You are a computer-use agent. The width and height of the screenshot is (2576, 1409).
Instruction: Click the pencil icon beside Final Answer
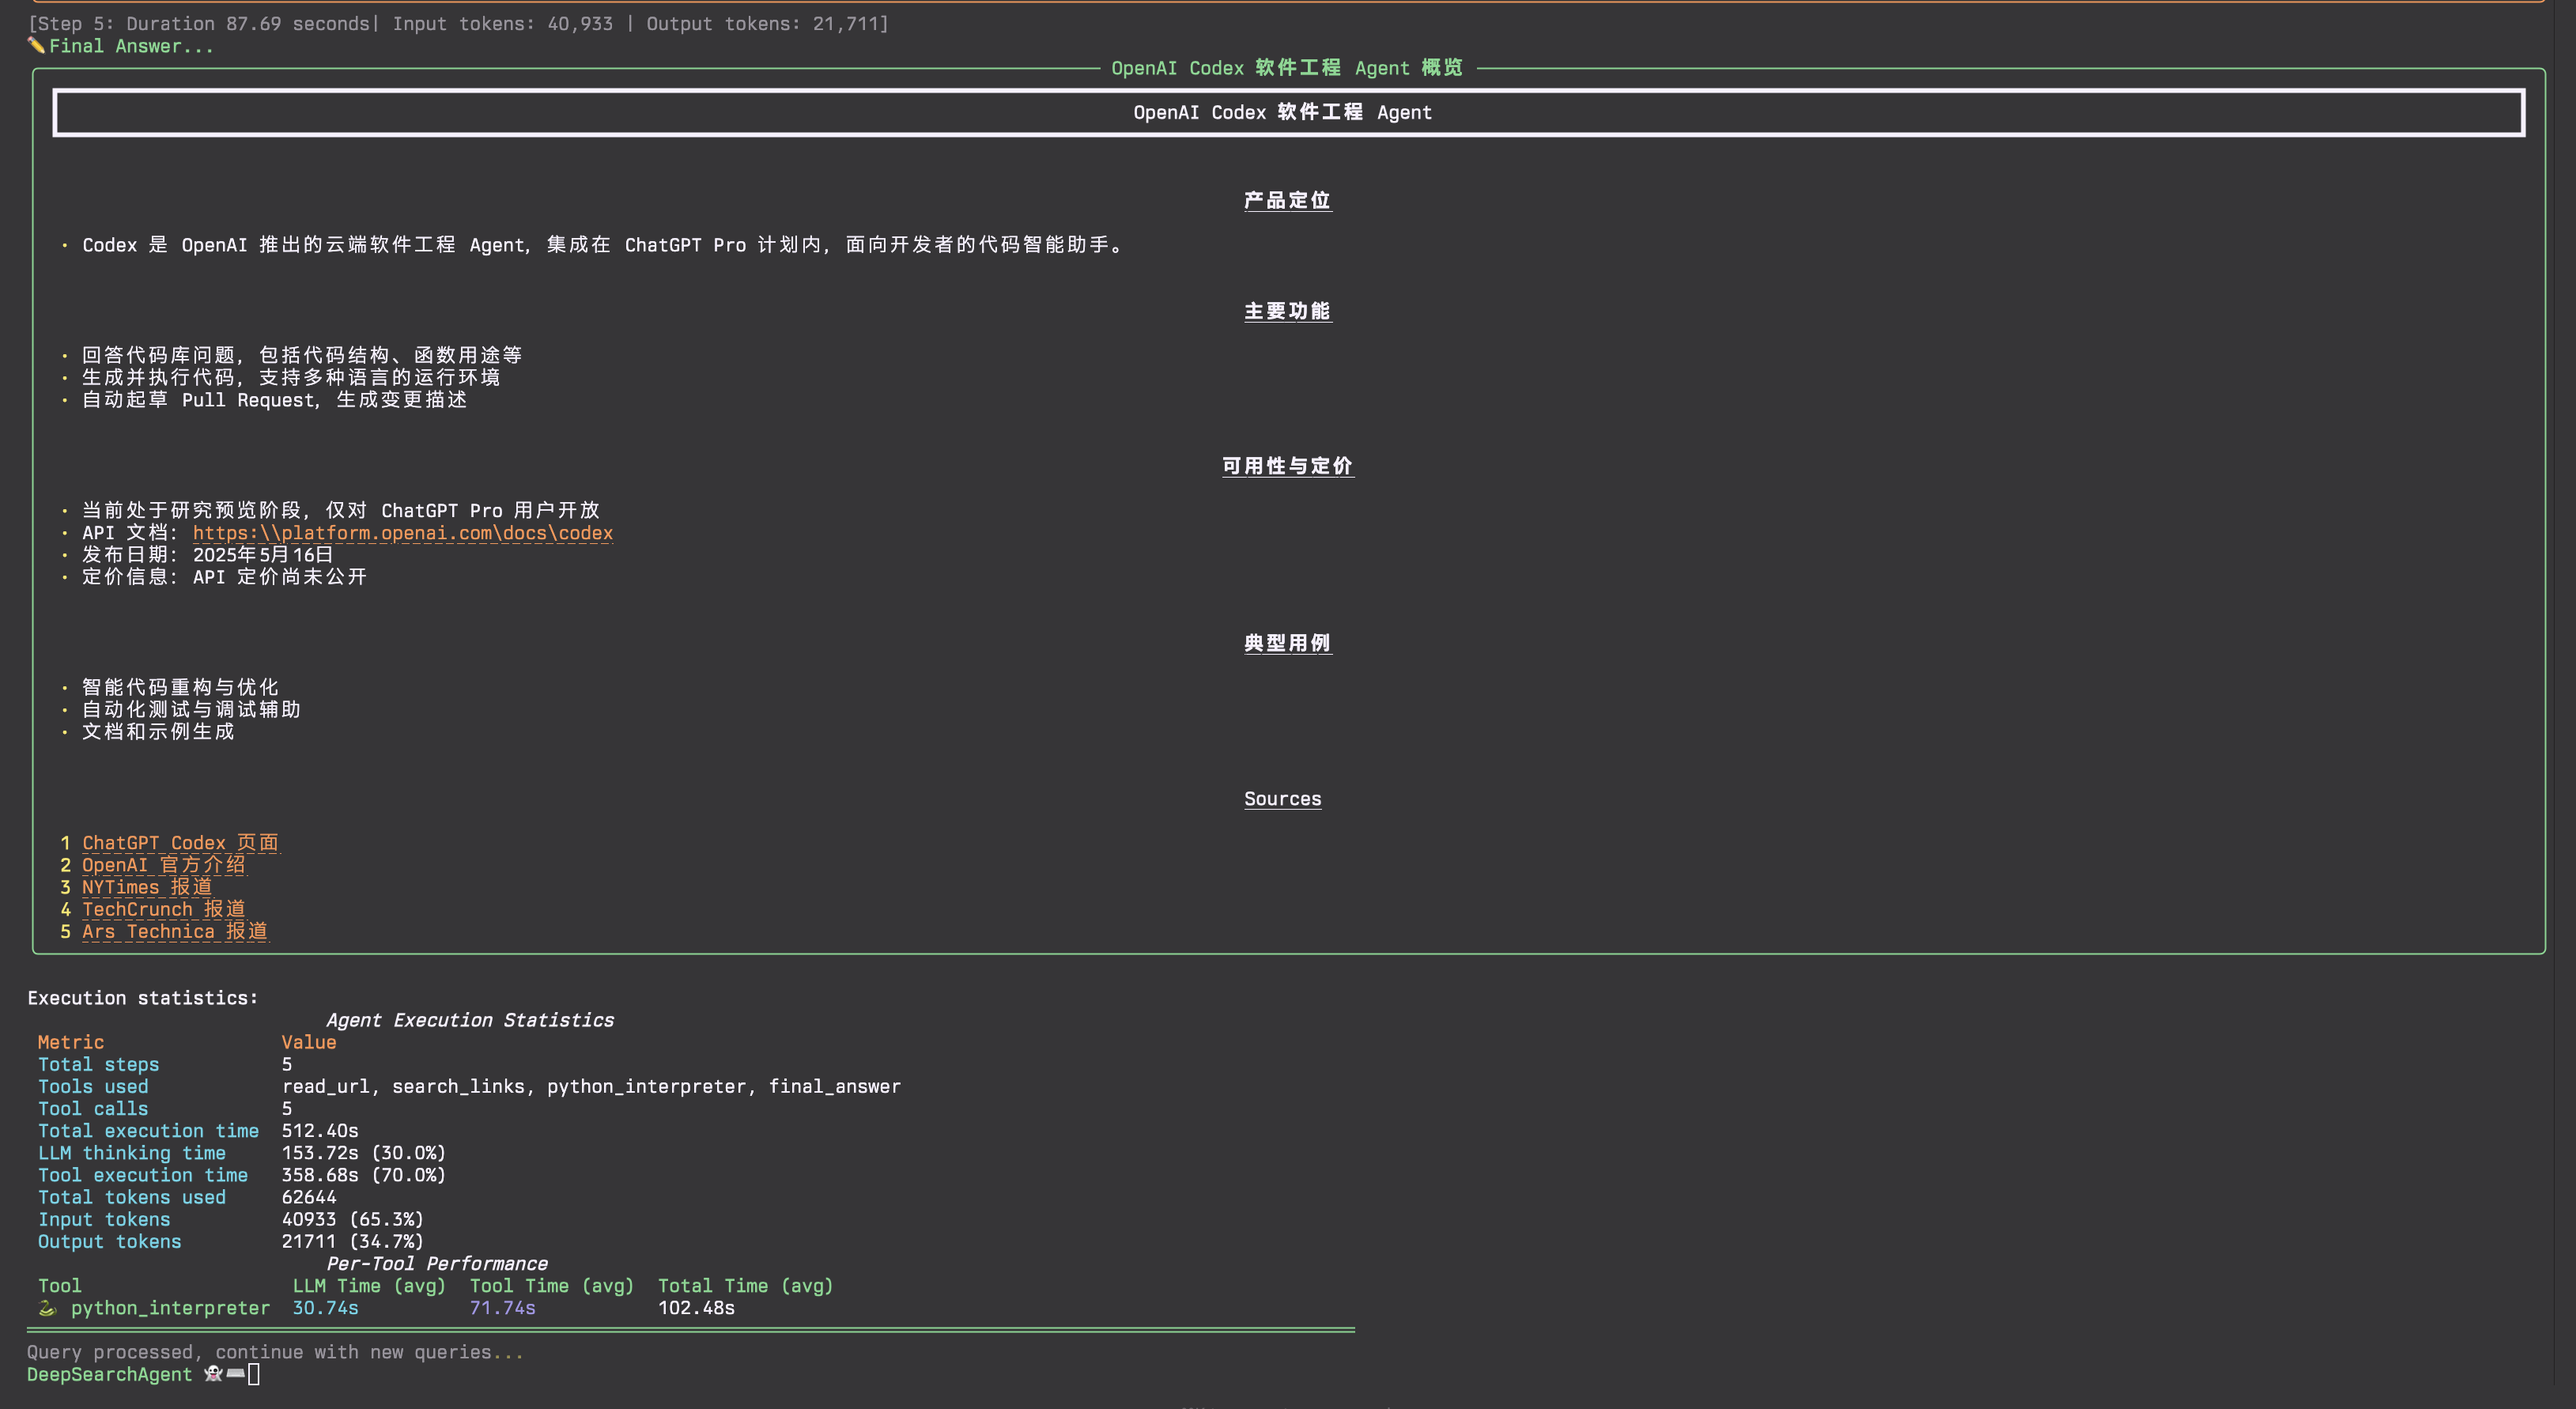click(36, 45)
